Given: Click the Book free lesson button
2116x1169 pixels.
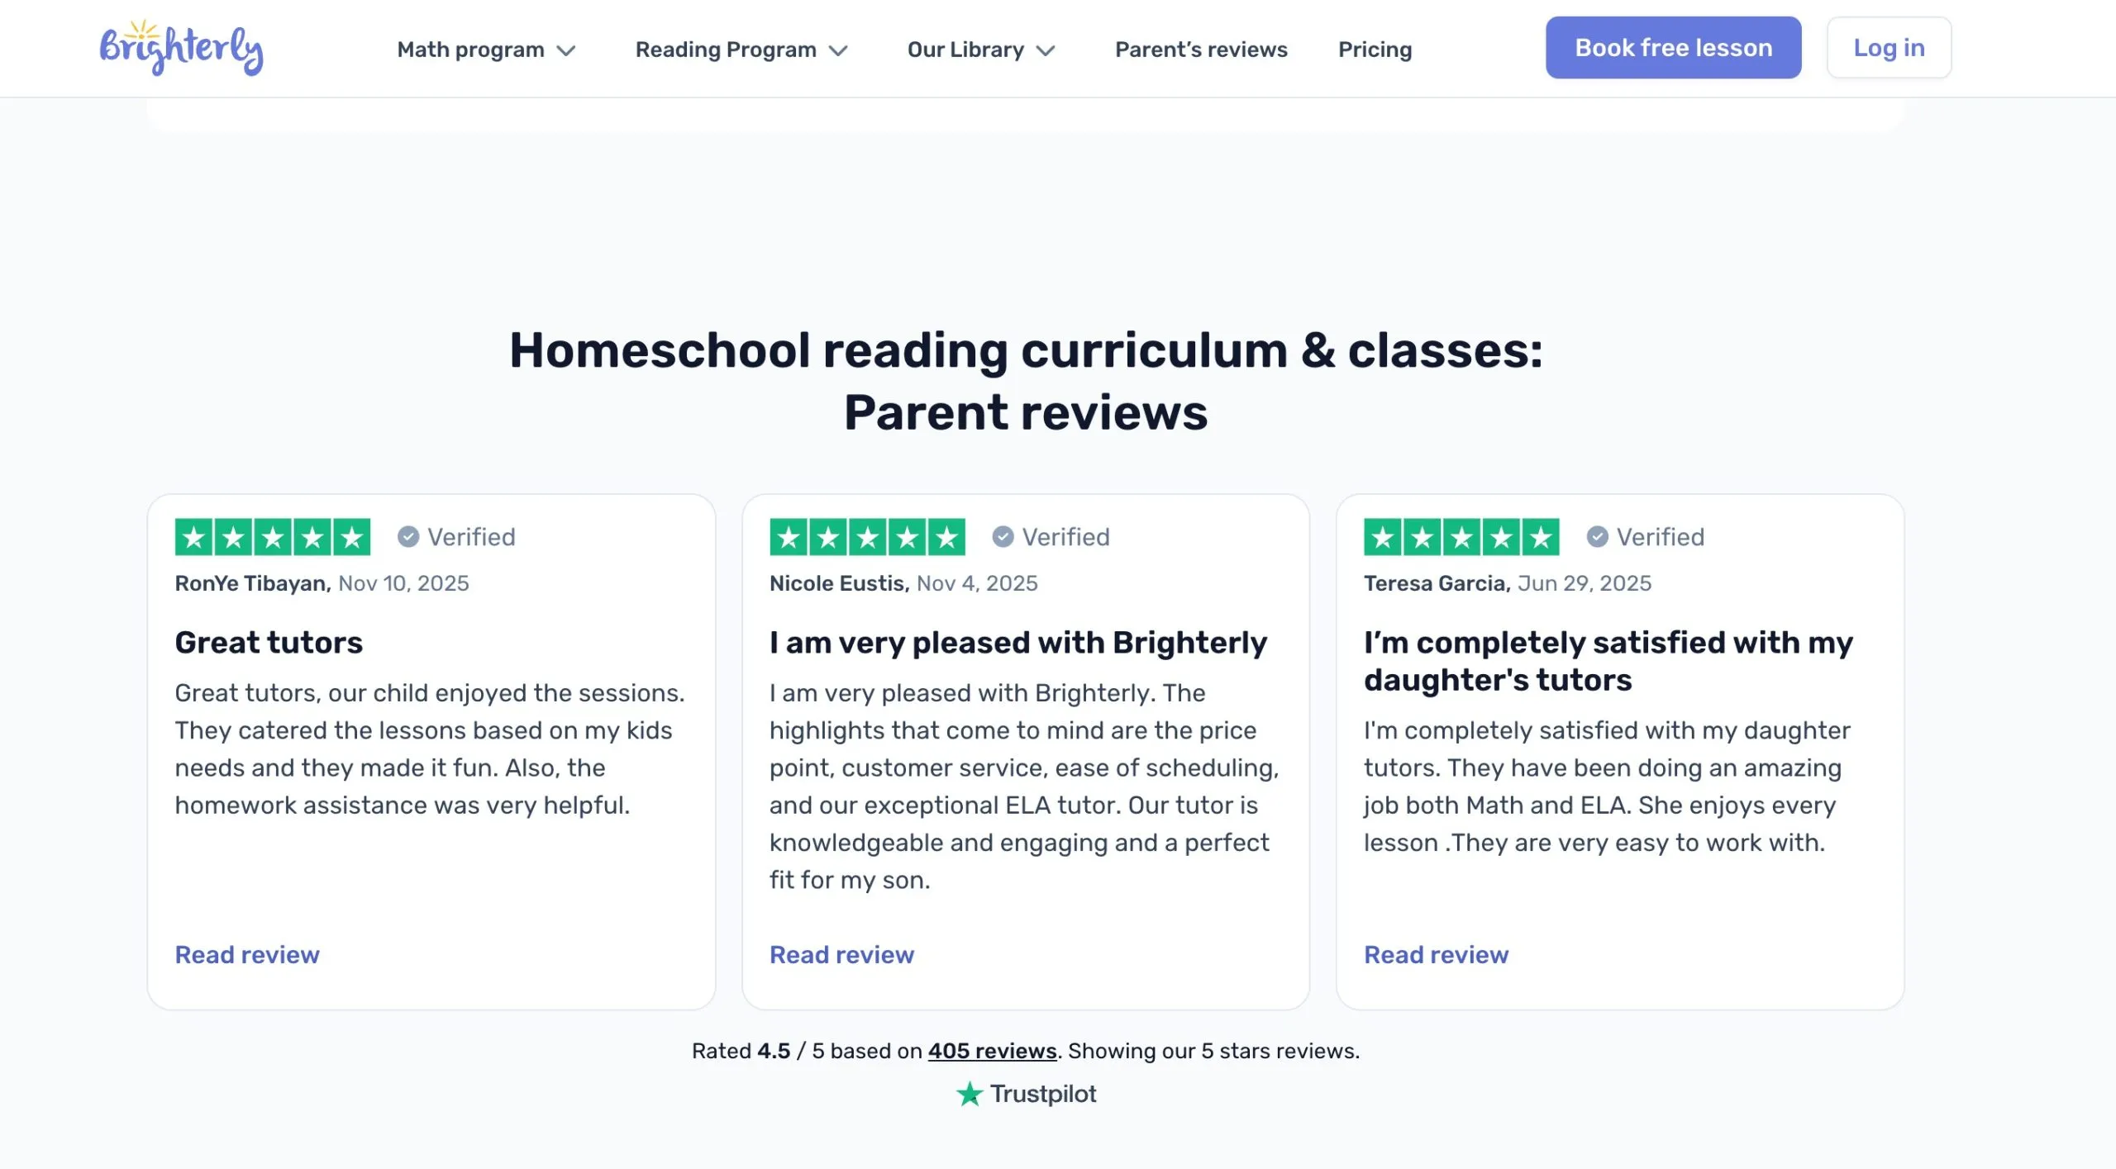Looking at the screenshot, I should (1673, 48).
